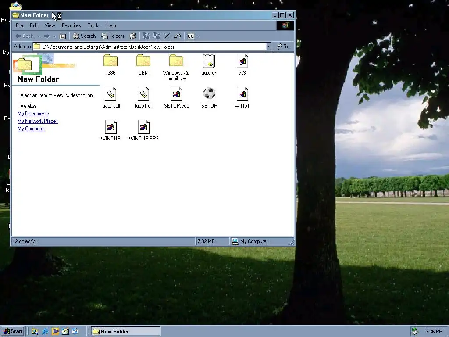The height and width of the screenshot is (337, 449).
Task: Click the Back toolbar button
Action: click(25, 36)
